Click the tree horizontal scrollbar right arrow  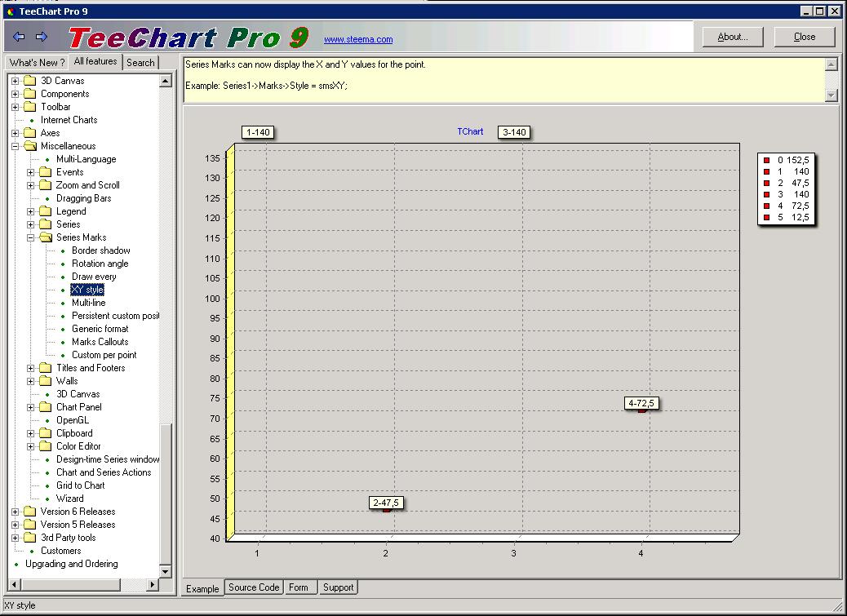tap(153, 584)
